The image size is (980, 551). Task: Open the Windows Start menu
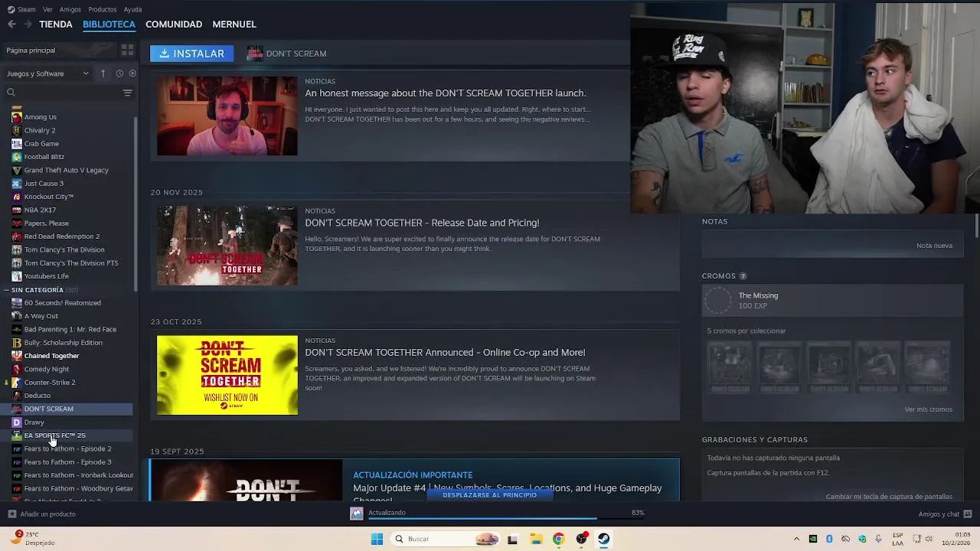point(377,539)
